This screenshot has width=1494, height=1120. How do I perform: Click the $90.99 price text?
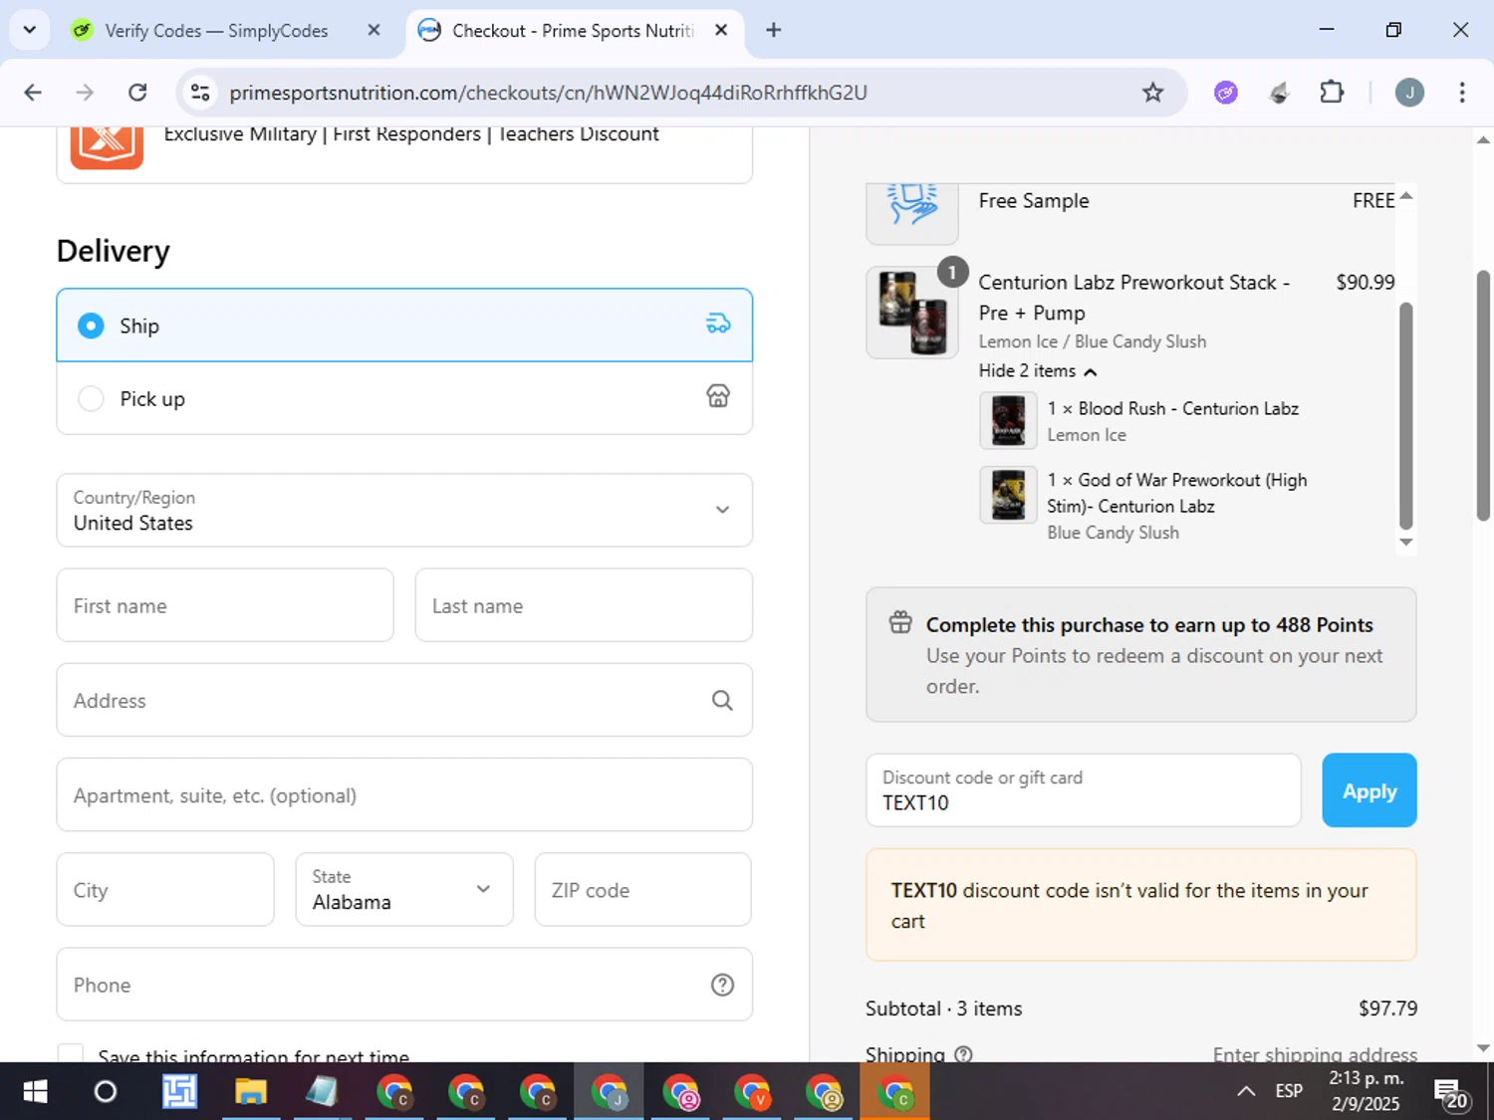click(x=1365, y=282)
